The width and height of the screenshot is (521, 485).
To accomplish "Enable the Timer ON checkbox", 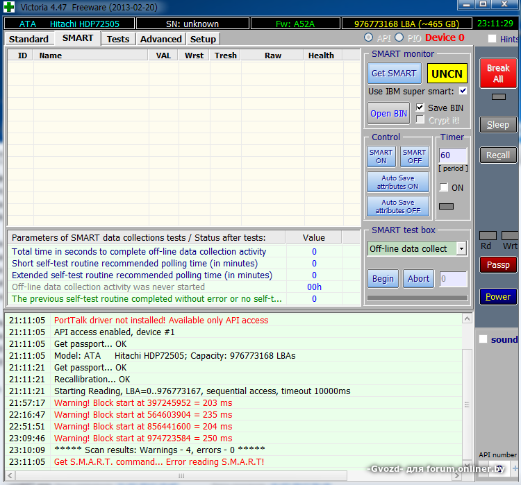I will pyautogui.click(x=444, y=187).
